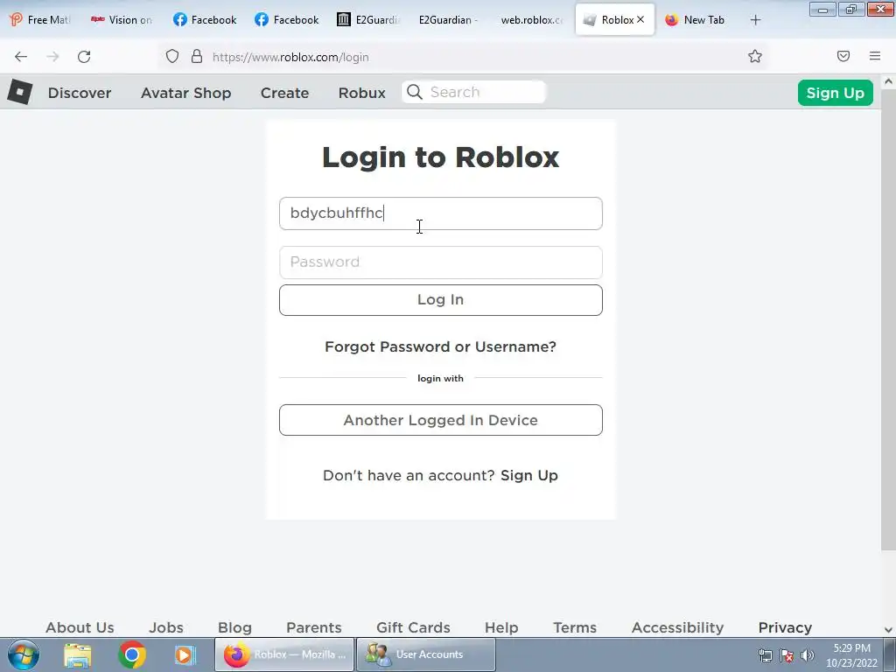Viewport: 896px width, 672px height.
Task: Open the Robux menu item
Action: coord(361,93)
